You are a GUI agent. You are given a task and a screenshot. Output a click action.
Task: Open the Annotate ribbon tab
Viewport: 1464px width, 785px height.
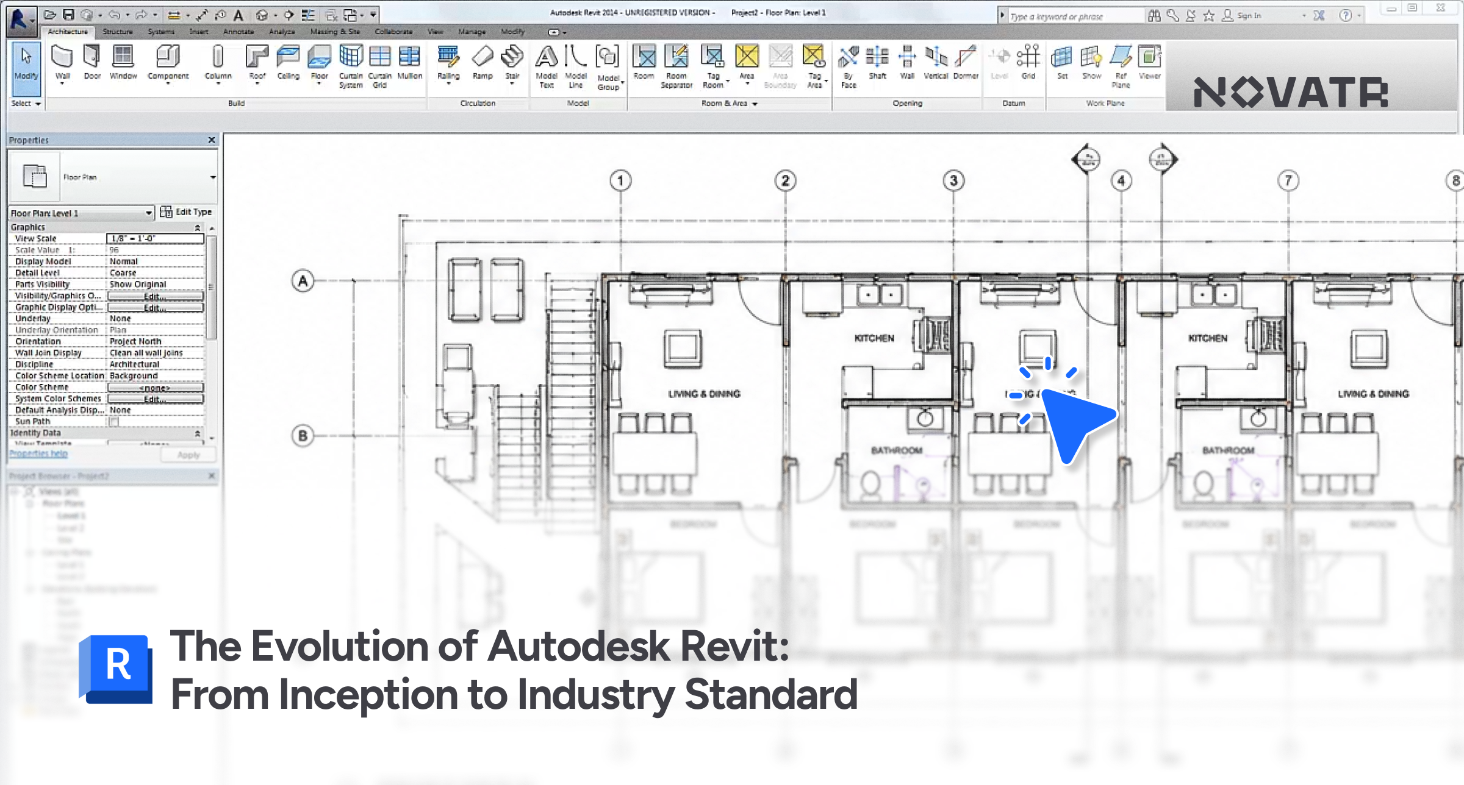[239, 32]
